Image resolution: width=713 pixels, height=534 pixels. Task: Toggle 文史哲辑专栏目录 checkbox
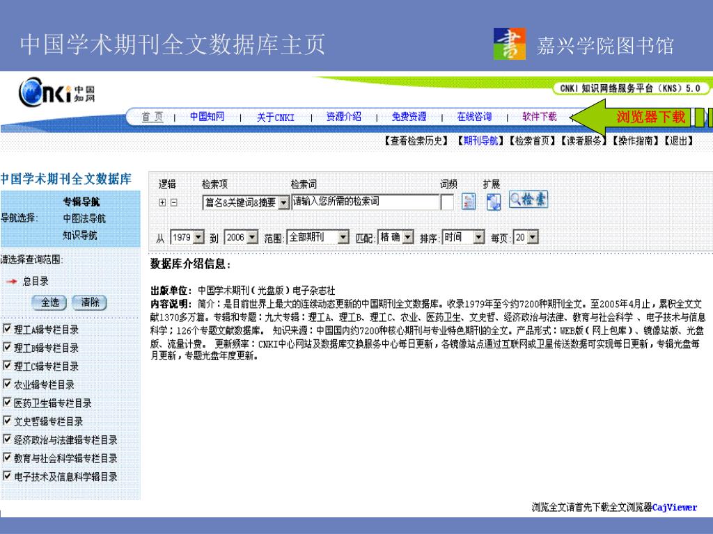7,421
